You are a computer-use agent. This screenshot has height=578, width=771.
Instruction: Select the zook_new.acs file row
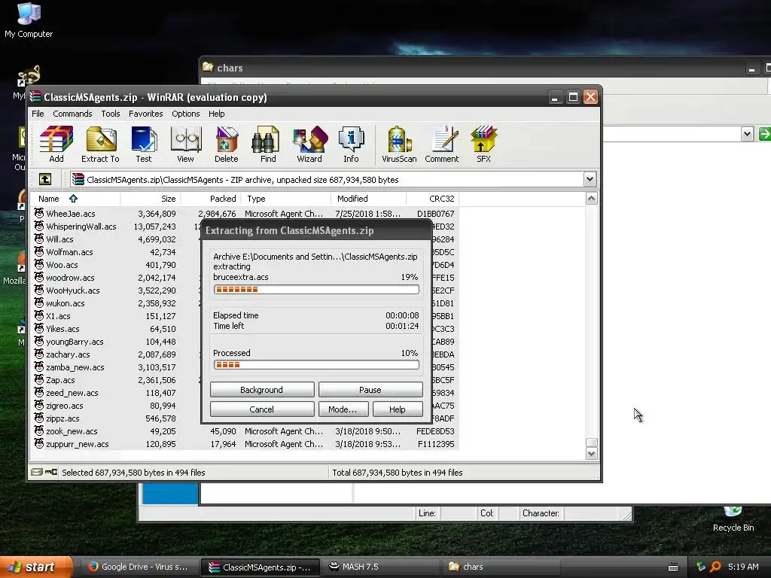245,431
